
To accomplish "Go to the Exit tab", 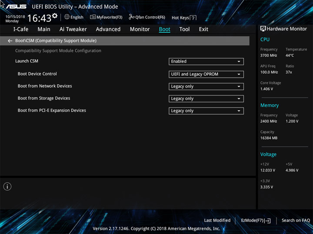I will [203, 29].
